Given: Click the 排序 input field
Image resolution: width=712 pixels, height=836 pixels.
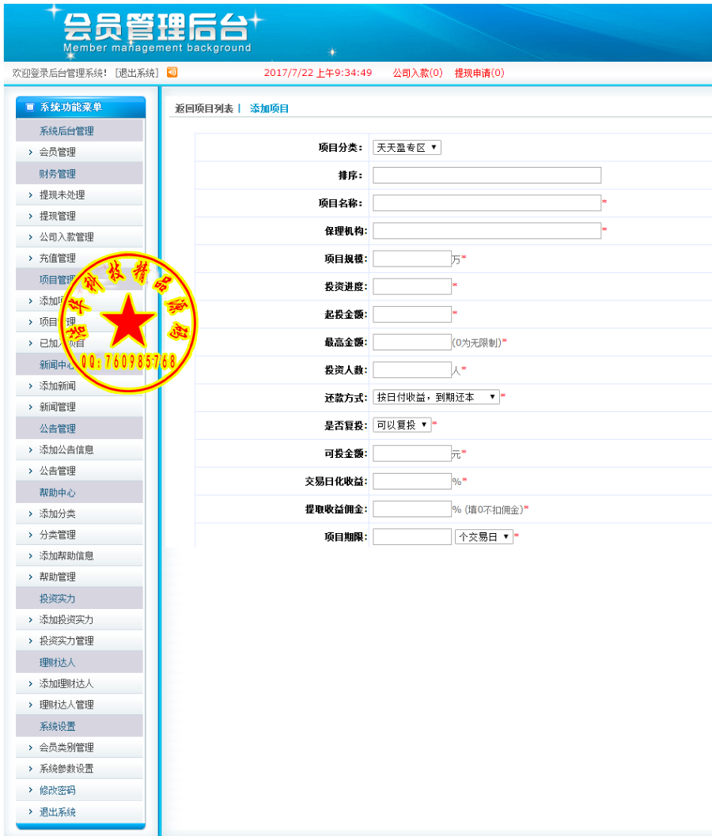Looking at the screenshot, I should (x=487, y=176).
